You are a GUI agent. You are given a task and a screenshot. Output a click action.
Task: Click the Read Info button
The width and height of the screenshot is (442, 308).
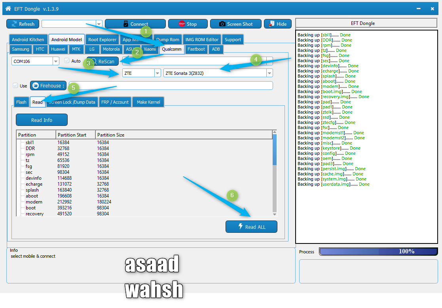[x=42, y=120]
